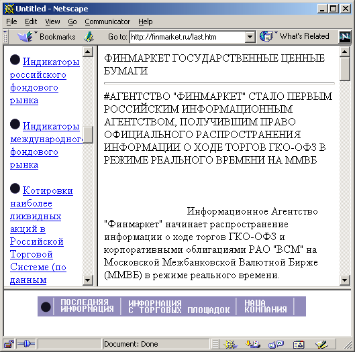Click heading ФИНМАРКЕТ ГОСУДАРСТВЕННЫЕ ЦЕННЫЕ БУМАГИ

215,64
